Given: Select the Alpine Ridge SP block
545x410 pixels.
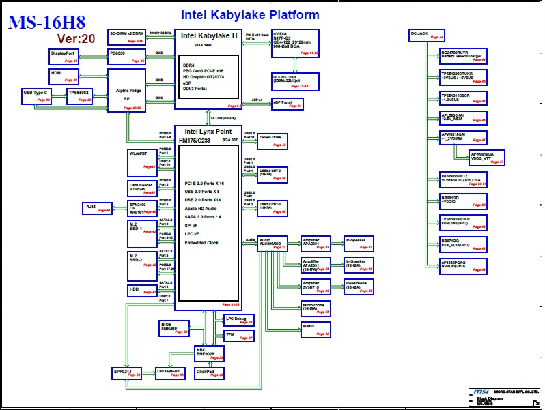Looking at the screenshot, I should 126,90.
